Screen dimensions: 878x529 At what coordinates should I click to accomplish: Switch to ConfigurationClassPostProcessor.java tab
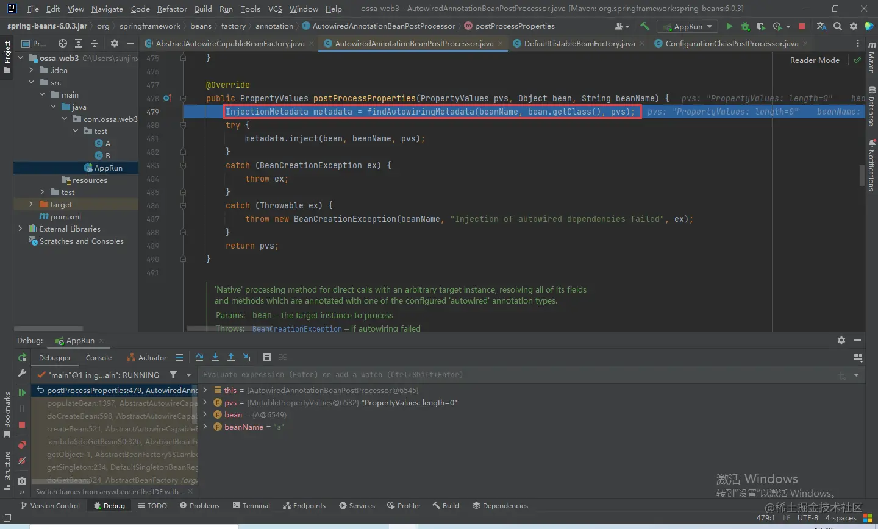[732, 43]
